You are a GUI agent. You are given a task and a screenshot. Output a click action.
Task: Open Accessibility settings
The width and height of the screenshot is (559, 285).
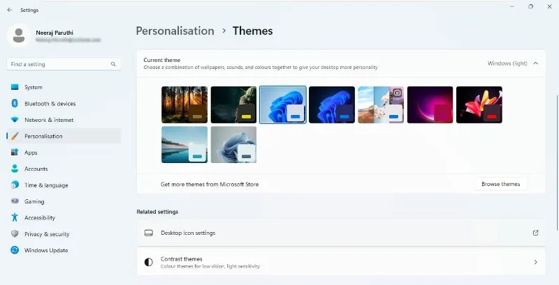(x=64, y=217)
